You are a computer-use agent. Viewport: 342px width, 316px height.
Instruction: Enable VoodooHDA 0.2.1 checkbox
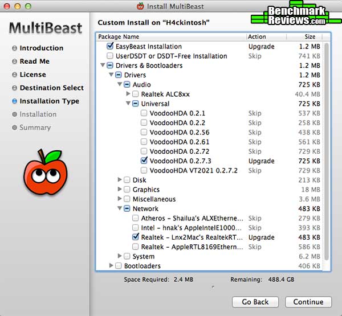144,113
